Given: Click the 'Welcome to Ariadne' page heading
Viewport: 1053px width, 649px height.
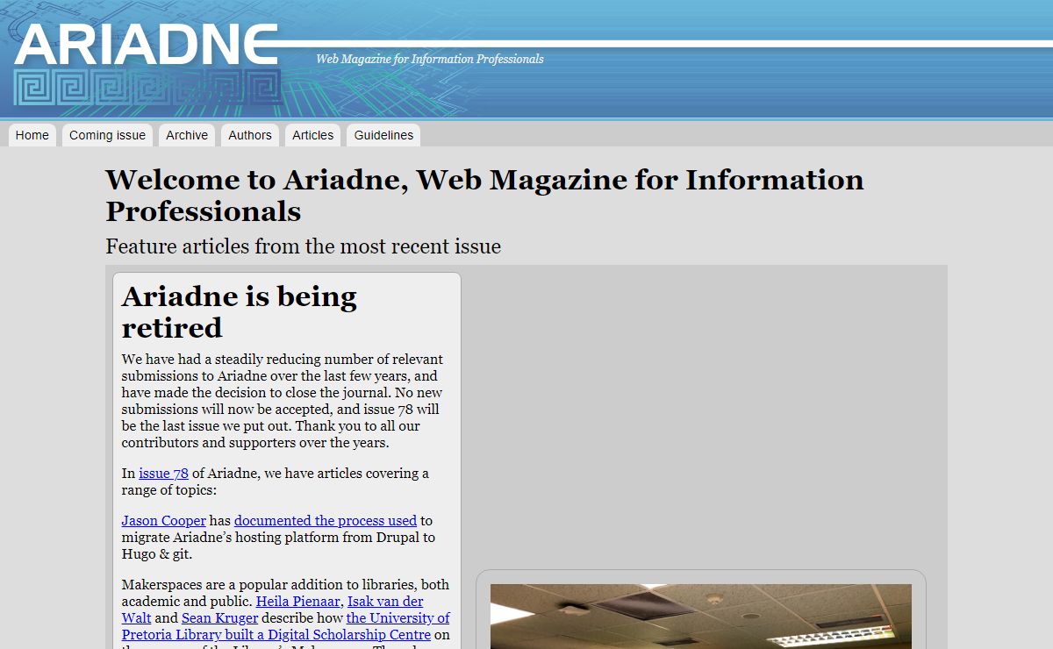Looking at the screenshot, I should pyautogui.click(x=484, y=196).
